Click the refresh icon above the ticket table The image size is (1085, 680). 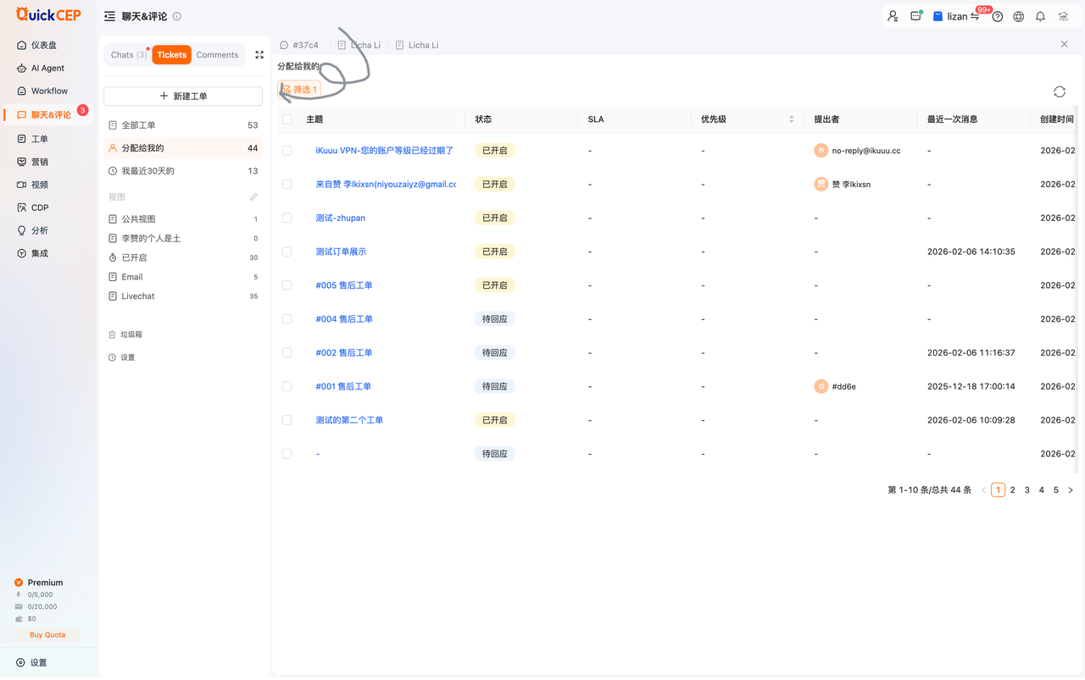point(1059,91)
